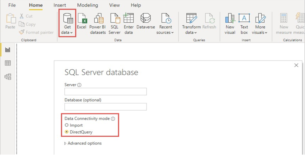Expand the Get data dropdown
Screen dimensions: 305x156
click(x=67, y=24)
